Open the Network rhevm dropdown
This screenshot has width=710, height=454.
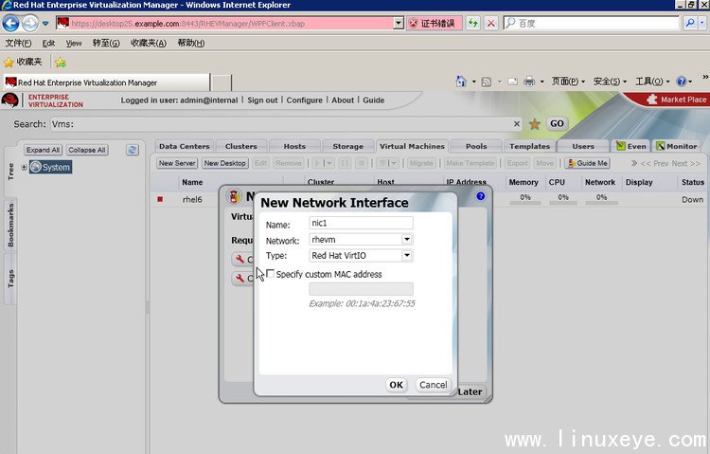tap(407, 239)
